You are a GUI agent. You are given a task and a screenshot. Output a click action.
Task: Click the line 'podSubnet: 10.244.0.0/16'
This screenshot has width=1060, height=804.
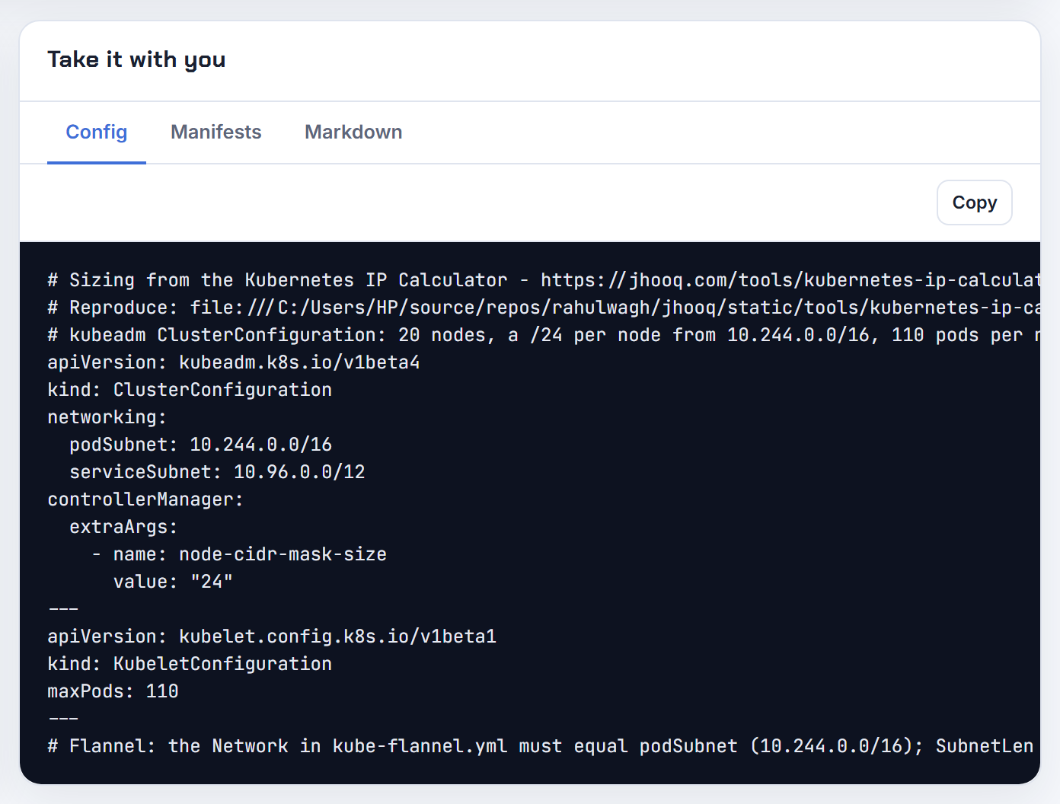coord(200,445)
